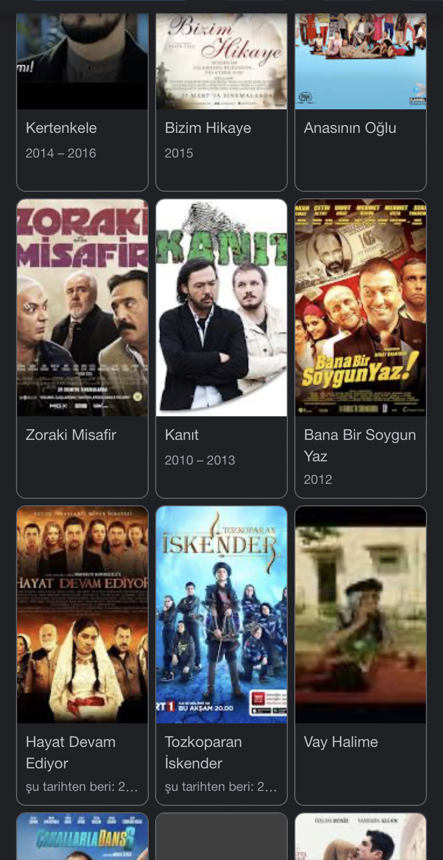Select the Anasının Oğlu poster image
Screen dimensions: 443x860
click(361, 61)
